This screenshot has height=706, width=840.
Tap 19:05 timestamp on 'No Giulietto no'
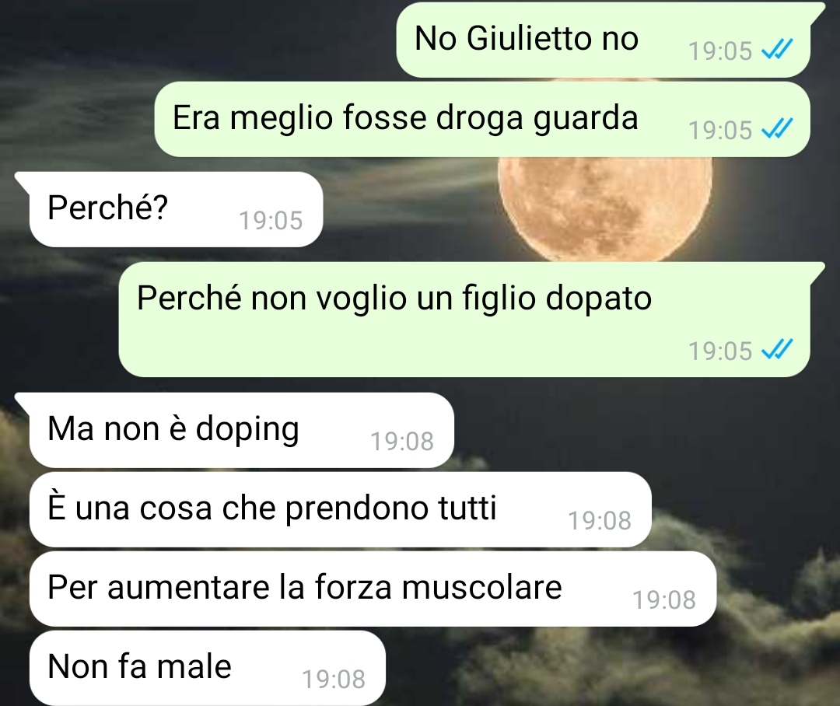[720, 51]
